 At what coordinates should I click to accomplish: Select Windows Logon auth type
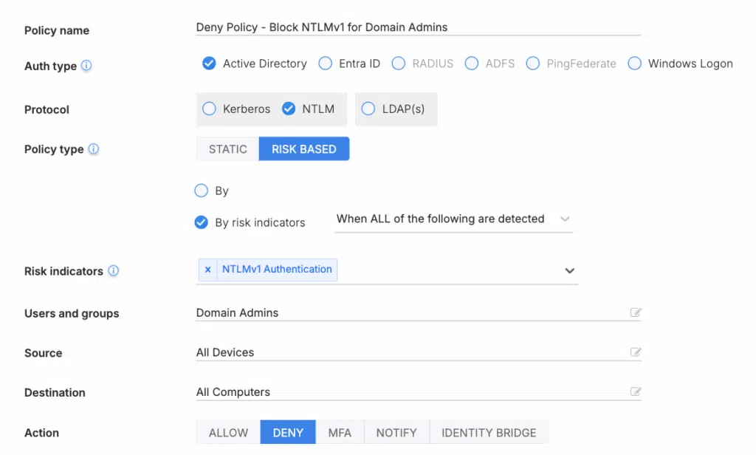(x=634, y=64)
